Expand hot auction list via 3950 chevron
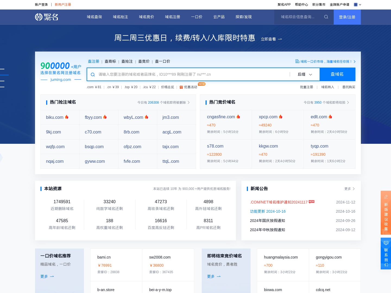 point(348,103)
